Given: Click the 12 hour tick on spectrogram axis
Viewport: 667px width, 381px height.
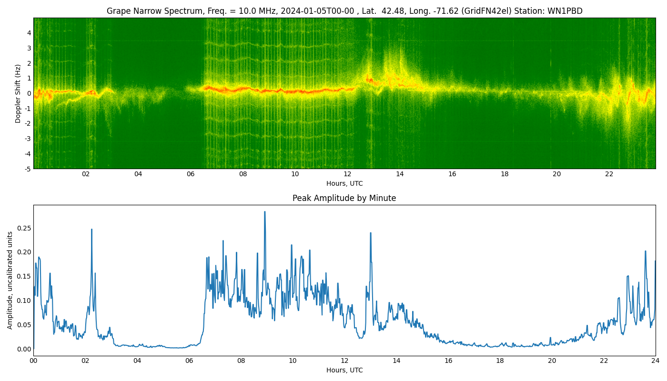Looking at the screenshot, I should coord(347,174).
